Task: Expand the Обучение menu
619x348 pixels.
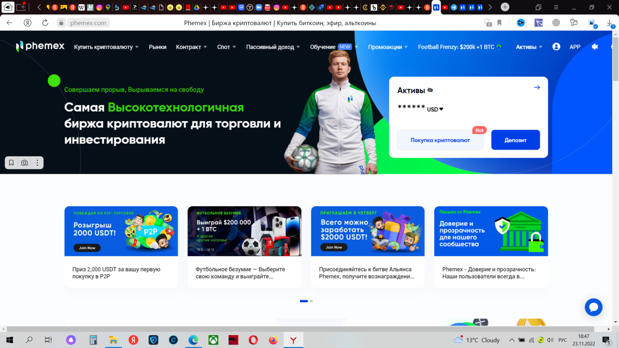Action: [333, 47]
